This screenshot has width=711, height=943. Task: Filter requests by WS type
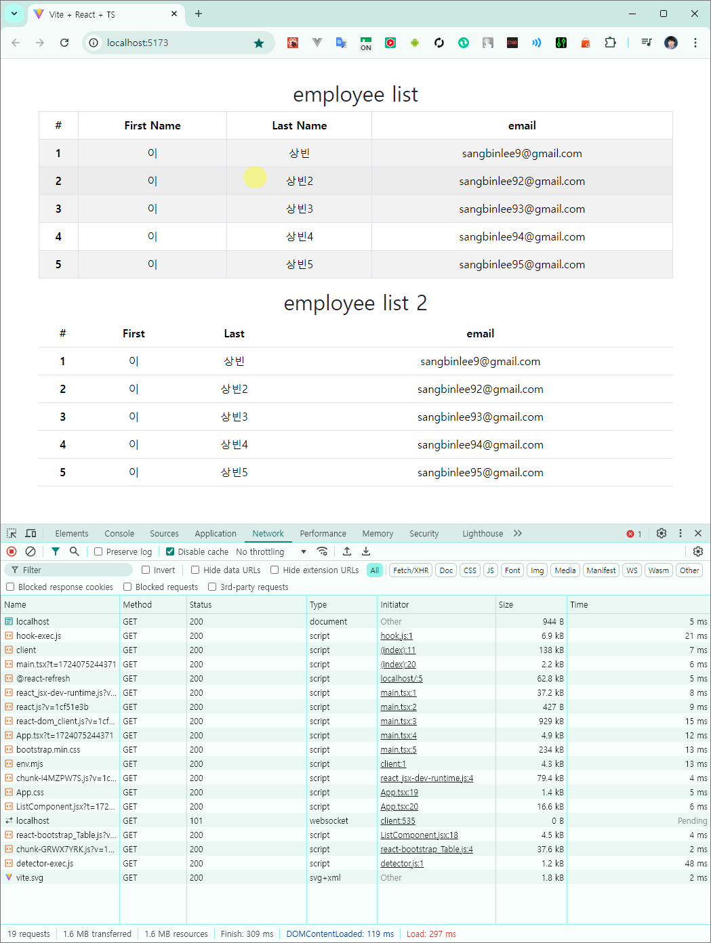coord(632,570)
